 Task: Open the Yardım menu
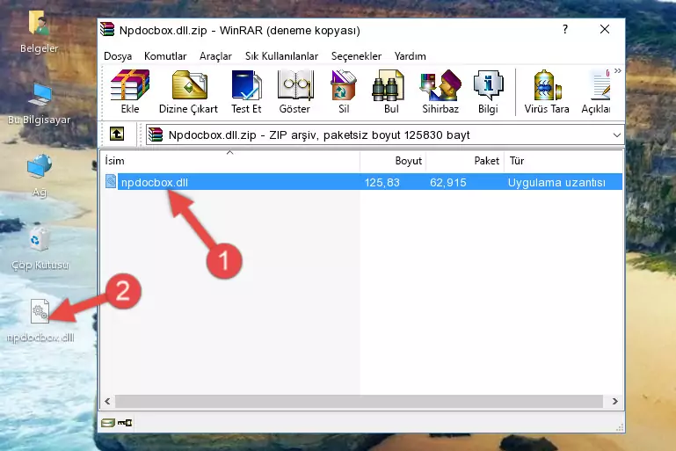click(x=410, y=56)
